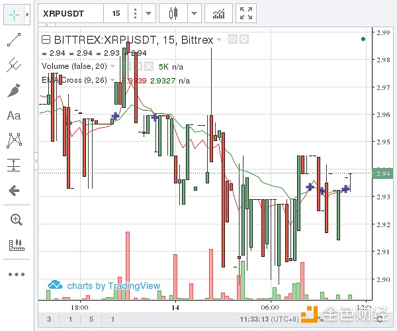Open the EMA Cross indicator dropdown arrow
This screenshot has height=331, width=397.
click(112, 80)
